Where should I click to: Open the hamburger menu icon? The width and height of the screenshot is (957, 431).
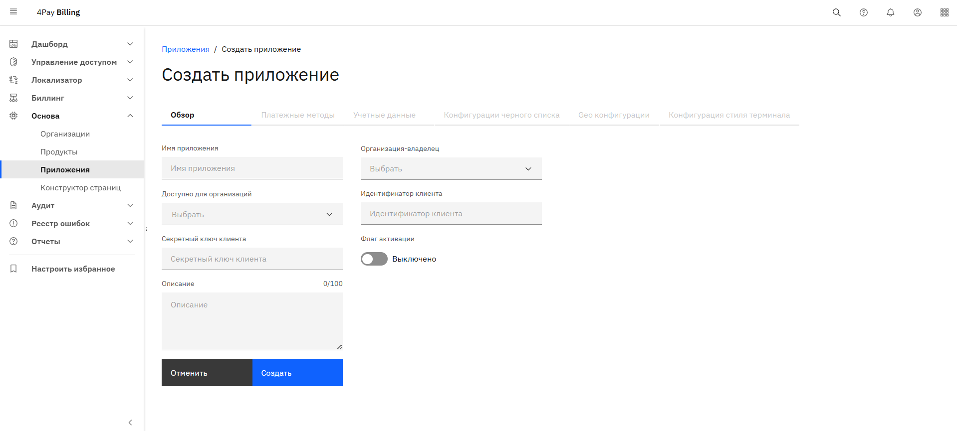[13, 12]
